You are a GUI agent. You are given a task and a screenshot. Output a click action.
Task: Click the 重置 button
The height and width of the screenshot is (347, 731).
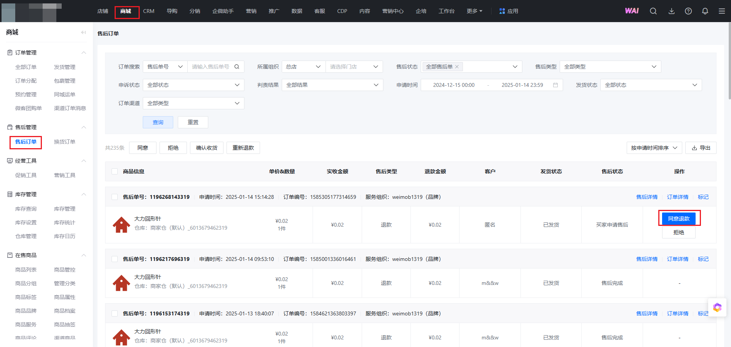click(193, 122)
